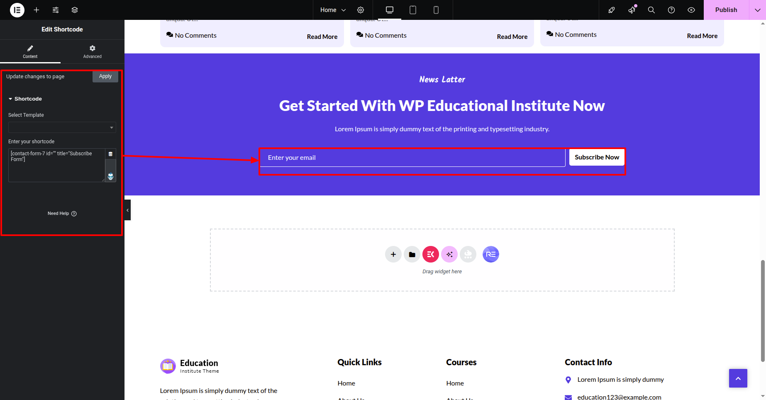Screen dimensions: 766x400
Task: Open the help question mark icon
Action: pos(671,10)
